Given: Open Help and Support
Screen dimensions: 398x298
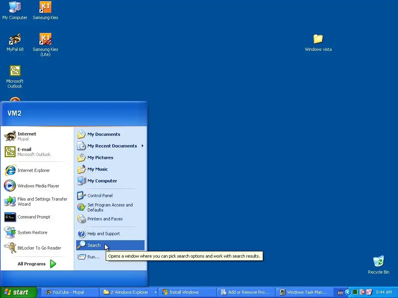Looking at the screenshot, I should [x=110, y=233].
